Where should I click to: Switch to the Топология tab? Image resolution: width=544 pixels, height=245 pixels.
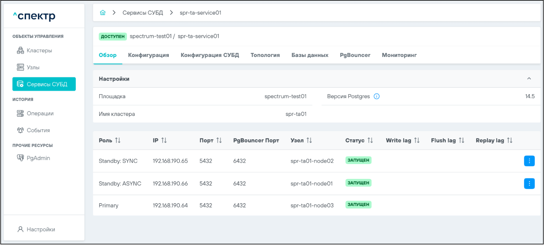(265, 55)
